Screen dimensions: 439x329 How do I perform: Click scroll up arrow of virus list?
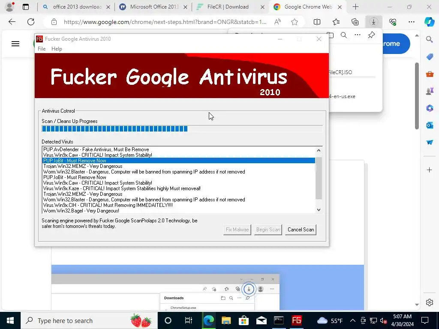pos(319,150)
